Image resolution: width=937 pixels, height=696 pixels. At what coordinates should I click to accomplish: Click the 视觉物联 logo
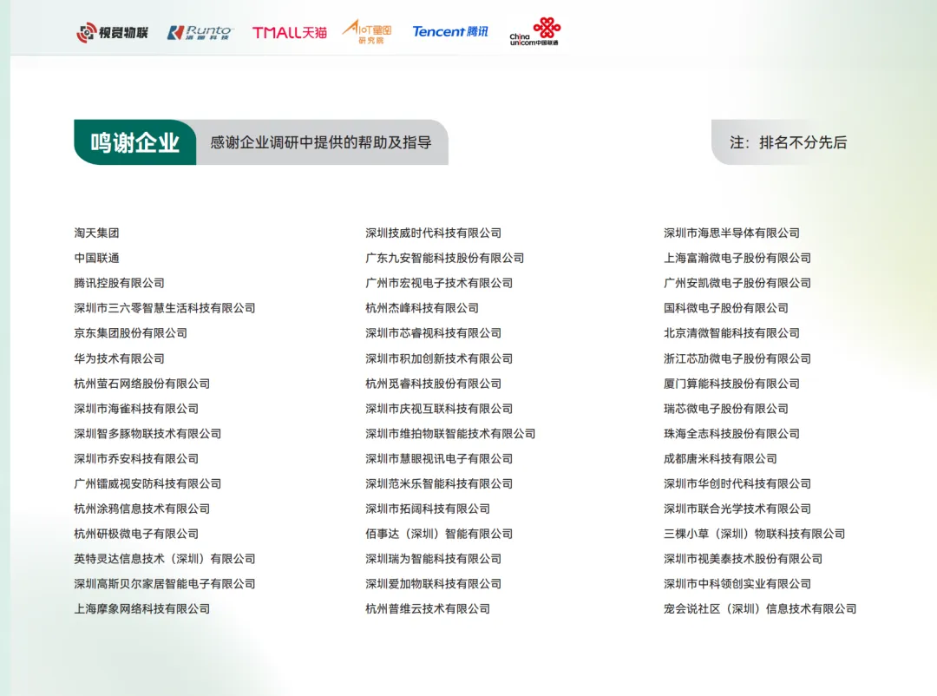tap(112, 32)
